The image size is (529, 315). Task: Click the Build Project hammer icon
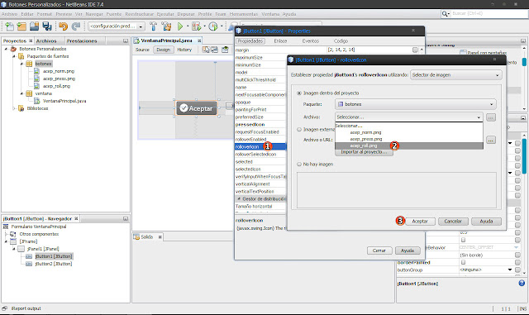154,26
